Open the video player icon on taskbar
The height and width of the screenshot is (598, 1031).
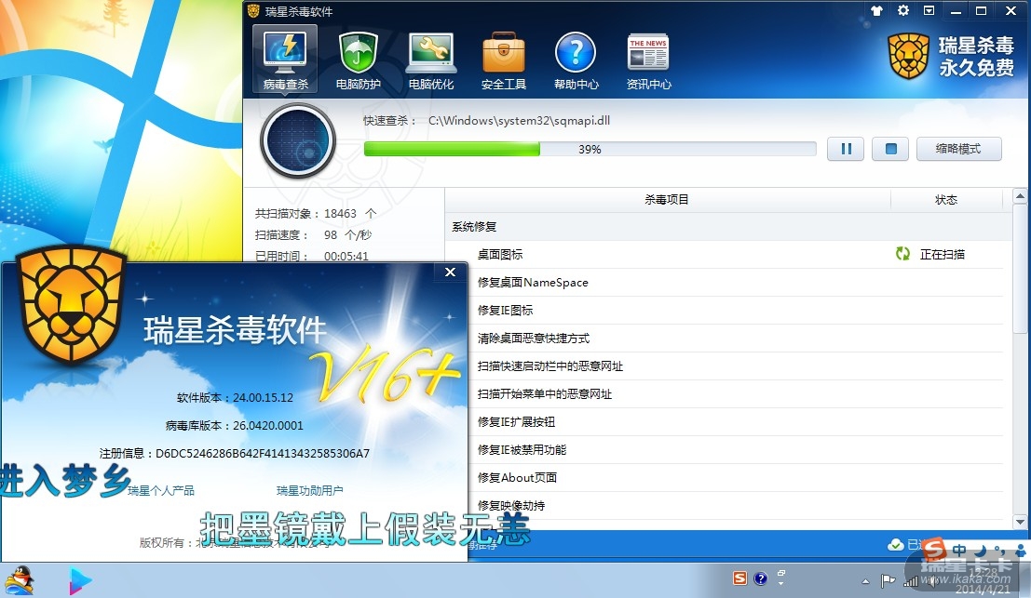click(80, 581)
